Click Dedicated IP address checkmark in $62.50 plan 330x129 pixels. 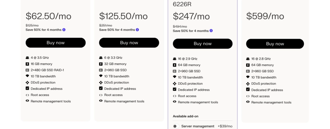[x=27, y=88]
